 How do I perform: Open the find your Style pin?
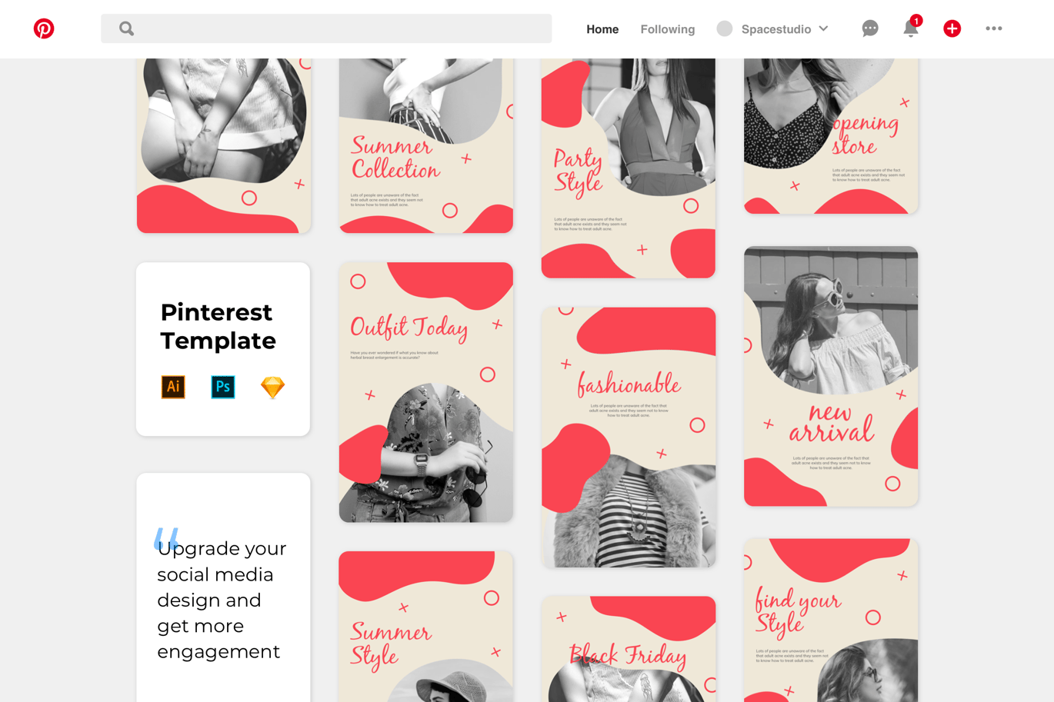point(831,620)
